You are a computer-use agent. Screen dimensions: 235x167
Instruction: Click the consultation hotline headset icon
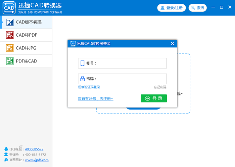(x=6, y=154)
